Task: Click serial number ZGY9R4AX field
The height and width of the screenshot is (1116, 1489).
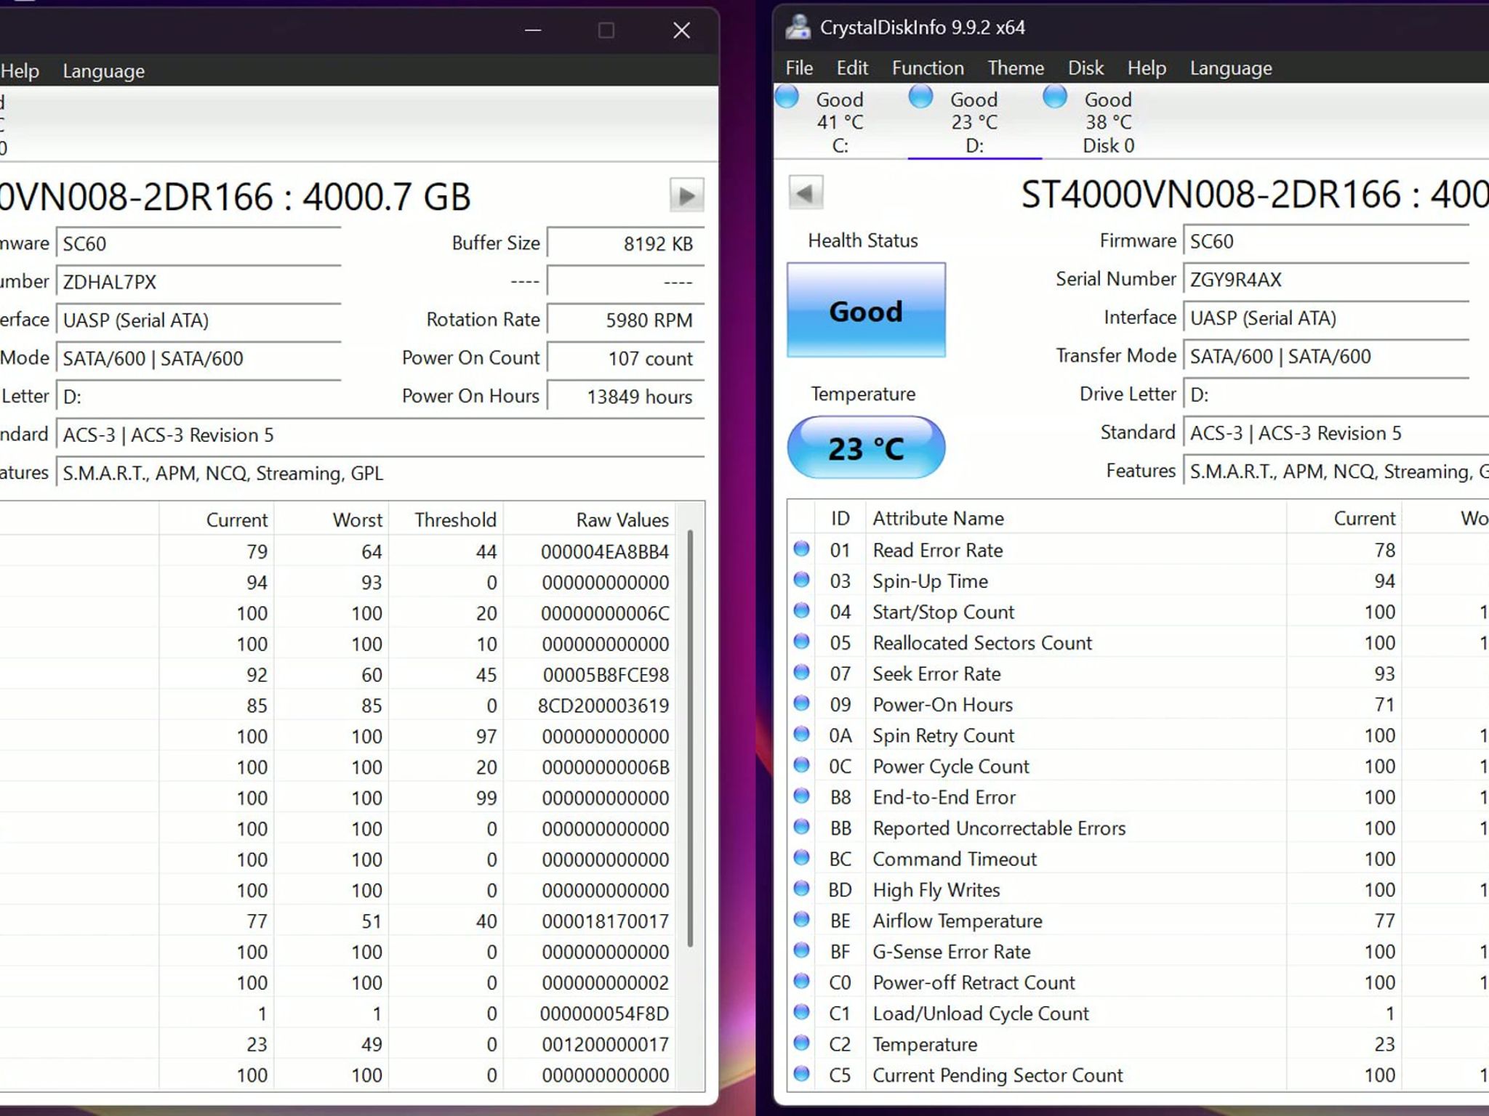Action: pyautogui.click(x=1326, y=279)
